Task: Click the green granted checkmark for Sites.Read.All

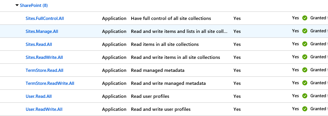Action: 305,44
